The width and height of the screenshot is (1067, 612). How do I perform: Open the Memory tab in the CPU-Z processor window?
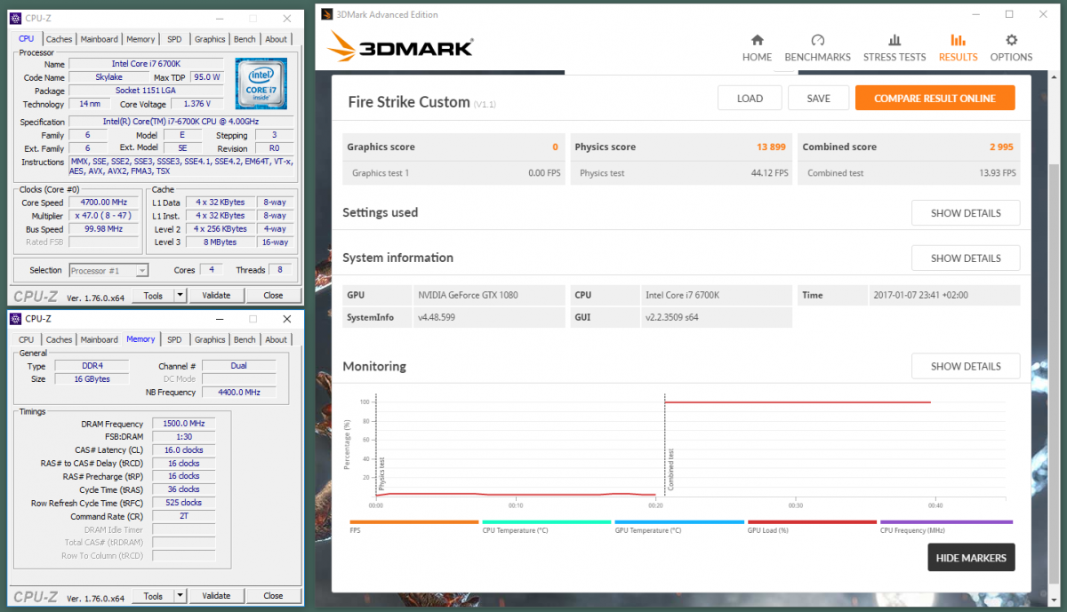tap(140, 39)
